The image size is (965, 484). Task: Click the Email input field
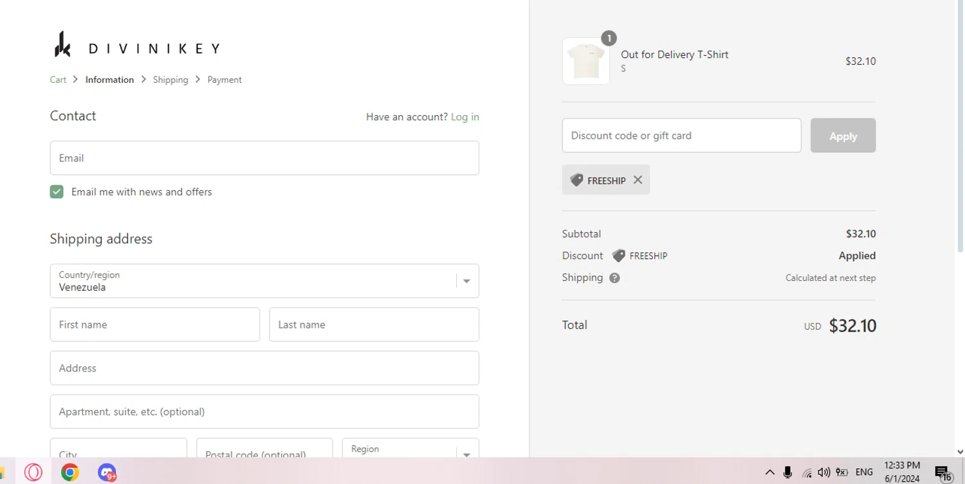[264, 158]
